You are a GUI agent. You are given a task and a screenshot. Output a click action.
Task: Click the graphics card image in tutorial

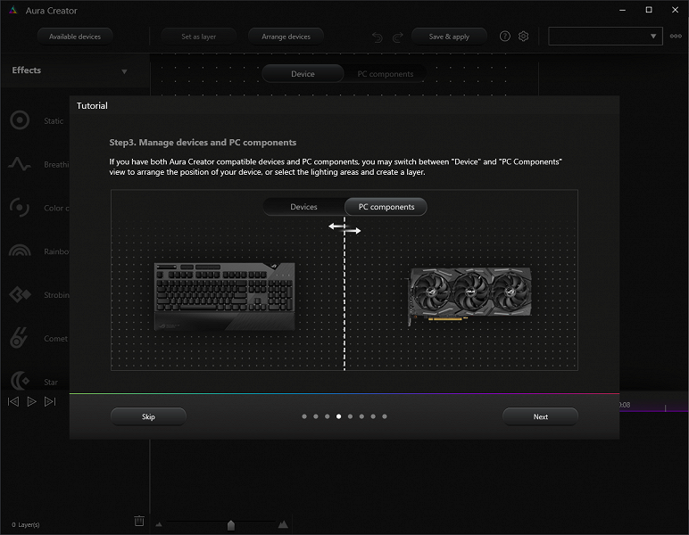(x=469, y=295)
